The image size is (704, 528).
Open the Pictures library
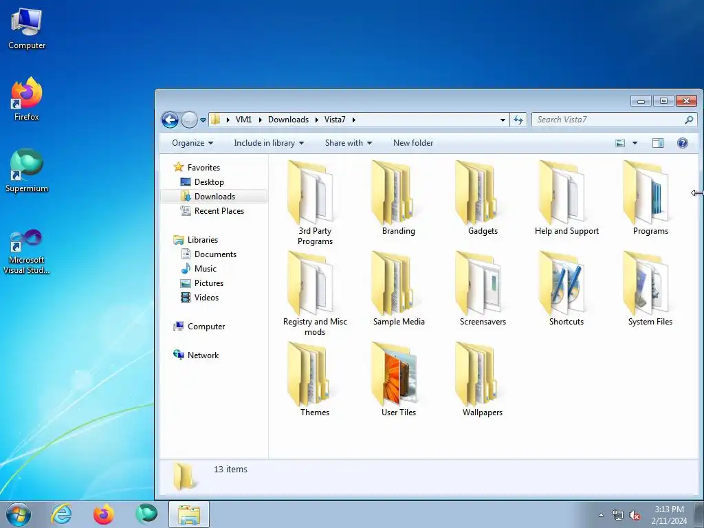pos(209,283)
